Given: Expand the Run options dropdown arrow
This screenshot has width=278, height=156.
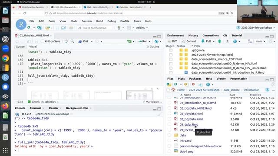Looking at the screenshot, I should tap(149, 42).
